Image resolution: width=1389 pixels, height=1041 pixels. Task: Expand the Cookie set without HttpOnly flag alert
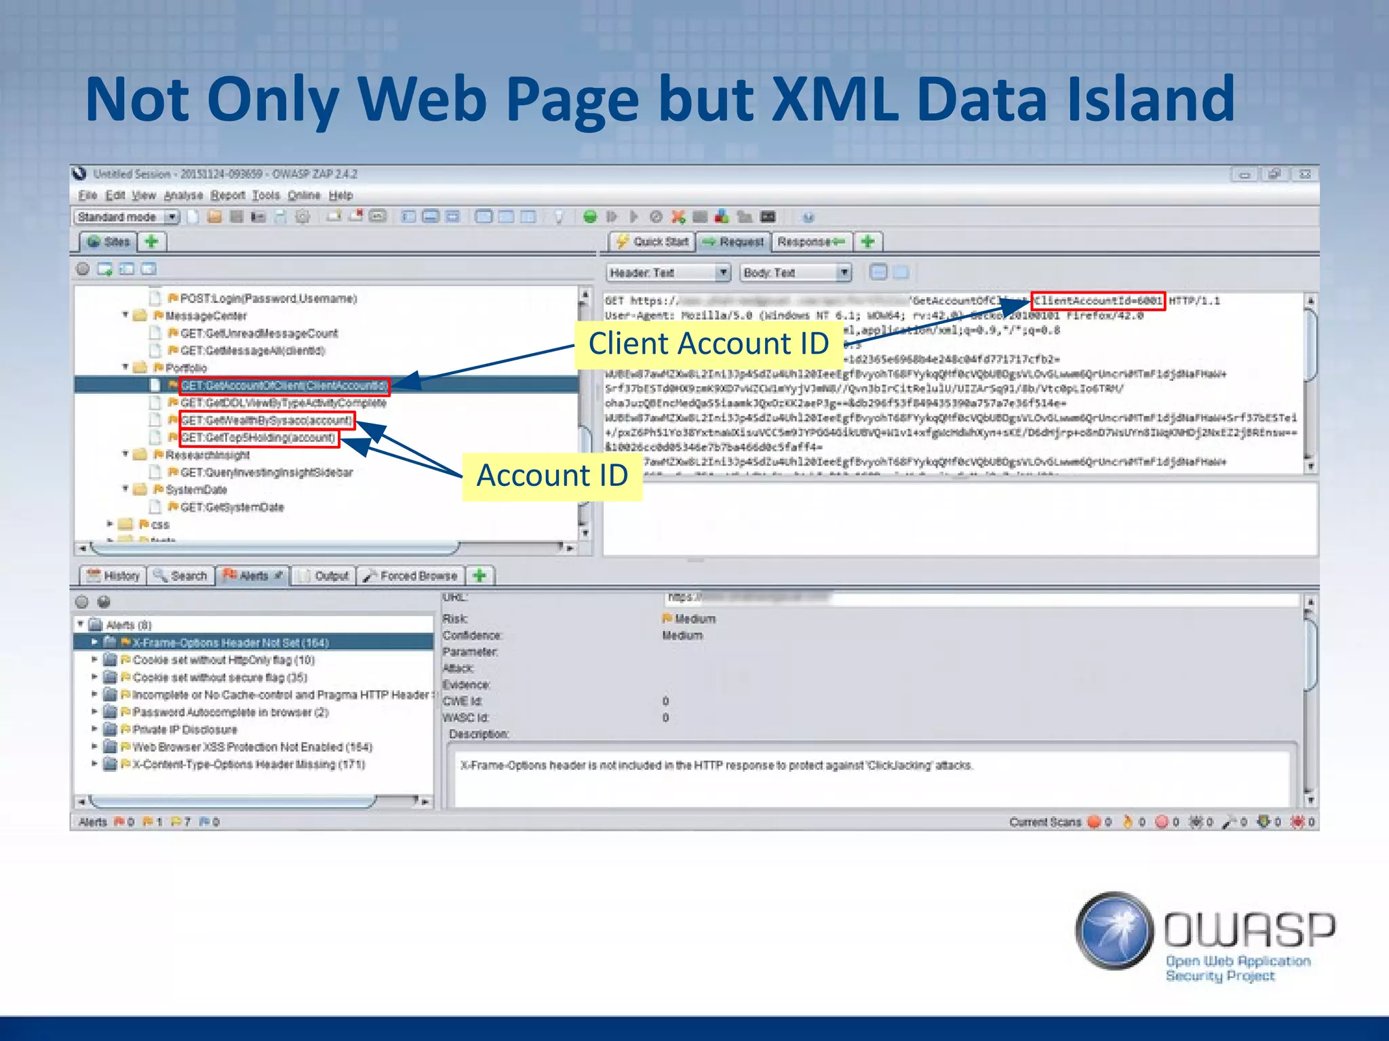(95, 659)
